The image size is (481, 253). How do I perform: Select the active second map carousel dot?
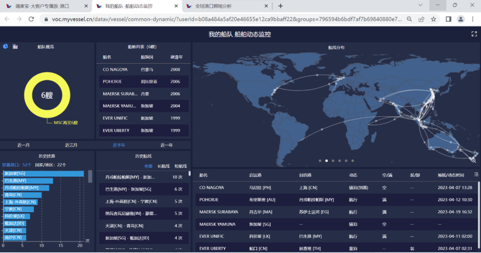coord(326,161)
